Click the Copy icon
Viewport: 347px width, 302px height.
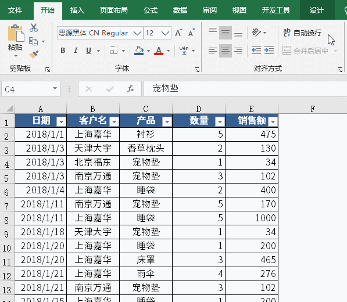[33, 41]
